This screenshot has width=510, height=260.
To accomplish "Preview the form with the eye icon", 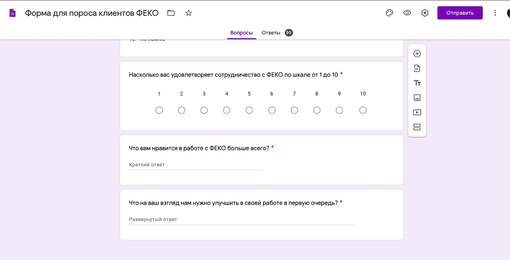I will [407, 13].
